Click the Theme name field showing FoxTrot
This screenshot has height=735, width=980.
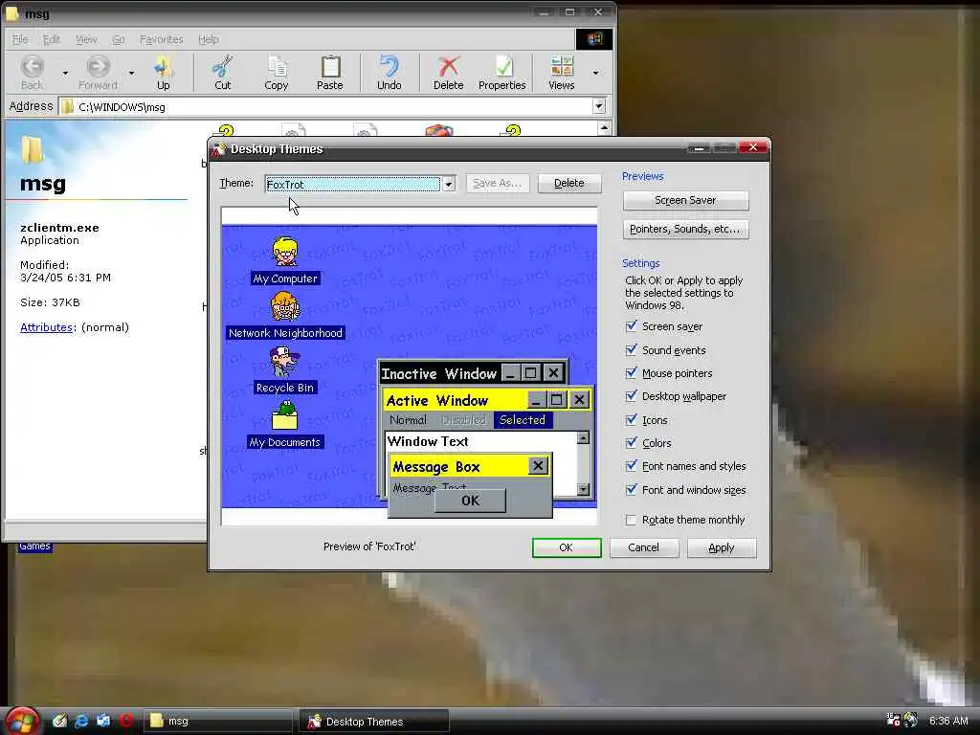pyautogui.click(x=352, y=184)
